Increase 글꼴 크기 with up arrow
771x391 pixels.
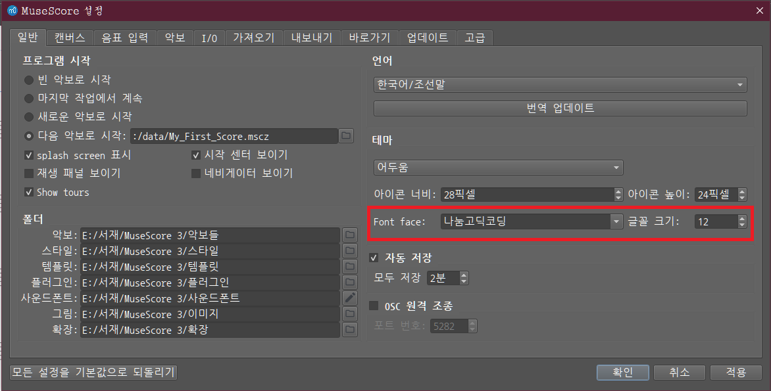coord(742,219)
